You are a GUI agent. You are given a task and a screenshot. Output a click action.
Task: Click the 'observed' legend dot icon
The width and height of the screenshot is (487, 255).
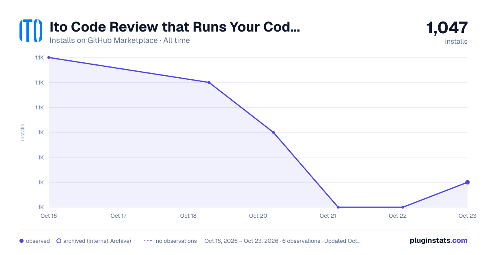click(x=22, y=241)
